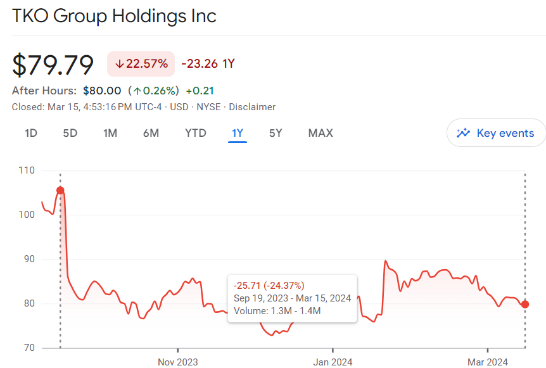The width and height of the screenshot is (546, 368).
Task: Click the red down-arrow percentage badge
Action: [141, 63]
